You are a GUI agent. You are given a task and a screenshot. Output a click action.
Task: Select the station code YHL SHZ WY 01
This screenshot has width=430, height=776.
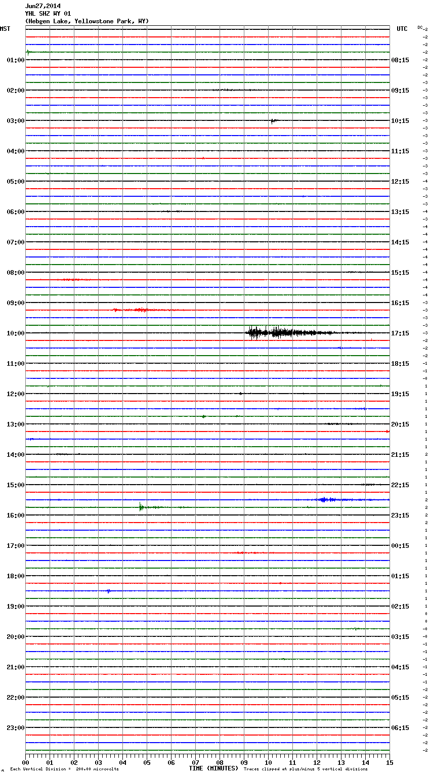[x=48, y=14]
